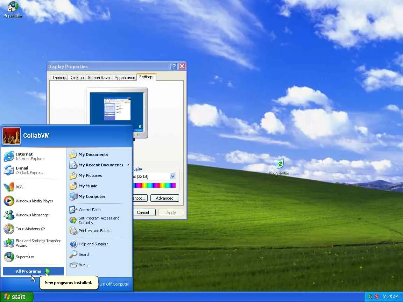403x302 pixels.
Task: Click the Troubleshoot button
Action: 140,198
